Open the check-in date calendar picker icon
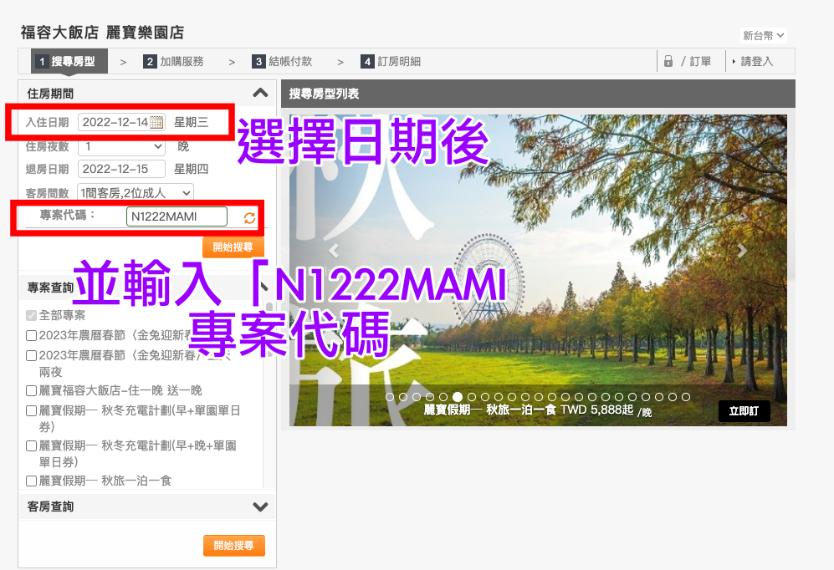This screenshot has height=570, width=834. tap(156, 123)
